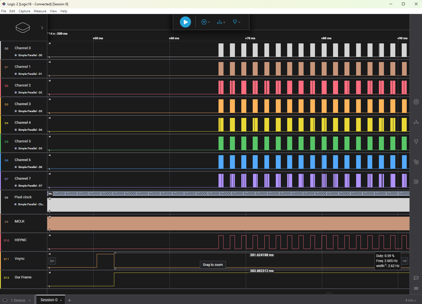Open the timing marker dropdown in the toolbar

tap(237, 22)
